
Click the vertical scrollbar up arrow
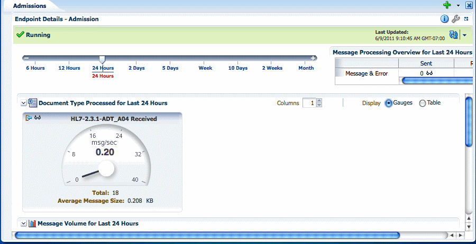(469, 218)
